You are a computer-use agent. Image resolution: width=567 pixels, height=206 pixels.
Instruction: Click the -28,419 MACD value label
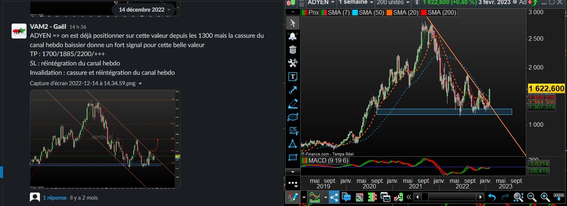click(x=539, y=171)
